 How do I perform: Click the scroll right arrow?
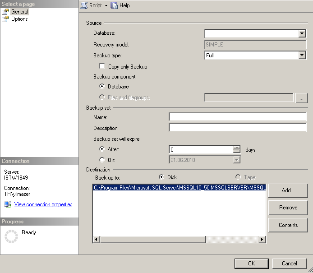click(x=262, y=239)
